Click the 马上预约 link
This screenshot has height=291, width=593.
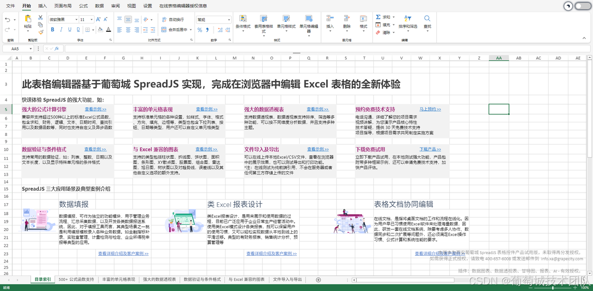[x=430, y=109]
